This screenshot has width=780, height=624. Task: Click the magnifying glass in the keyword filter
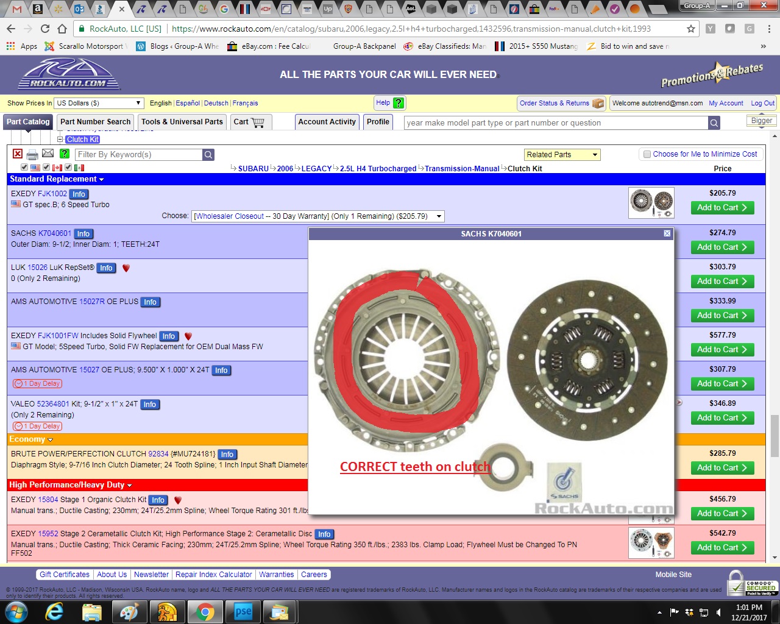pos(208,154)
